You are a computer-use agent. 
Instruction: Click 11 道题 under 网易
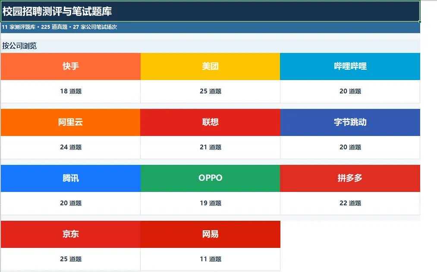(210, 259)
